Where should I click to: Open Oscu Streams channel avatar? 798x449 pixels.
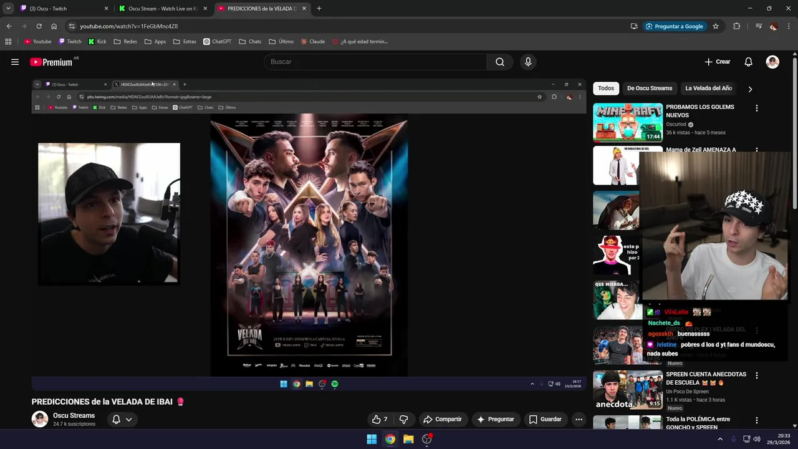click(x=40, y=419)
